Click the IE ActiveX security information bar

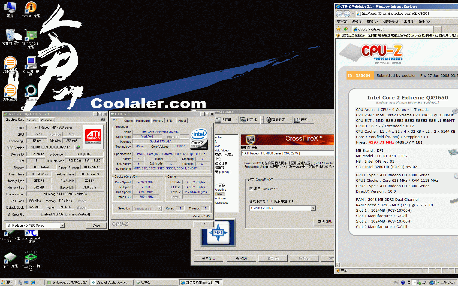[397, 35]
